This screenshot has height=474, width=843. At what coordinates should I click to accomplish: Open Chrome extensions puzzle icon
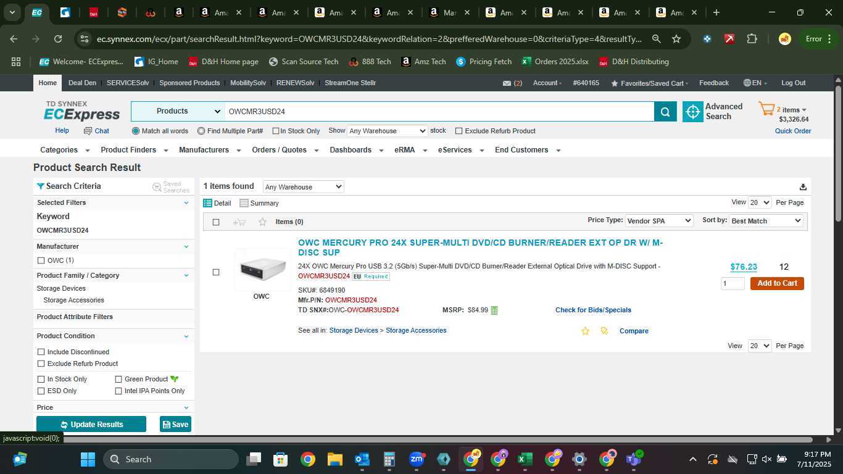point(752,39)
